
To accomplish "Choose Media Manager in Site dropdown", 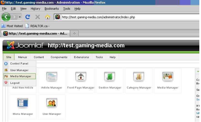I will (x=20, y=76).
